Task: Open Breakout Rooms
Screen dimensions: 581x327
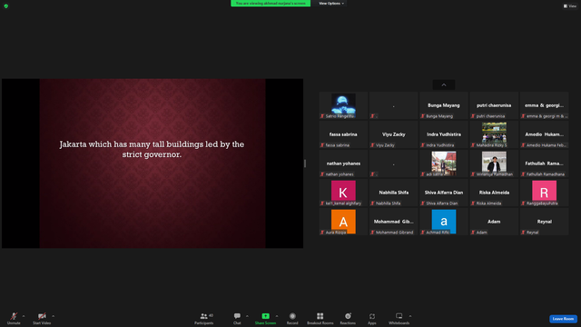Action: coord(320,318)
